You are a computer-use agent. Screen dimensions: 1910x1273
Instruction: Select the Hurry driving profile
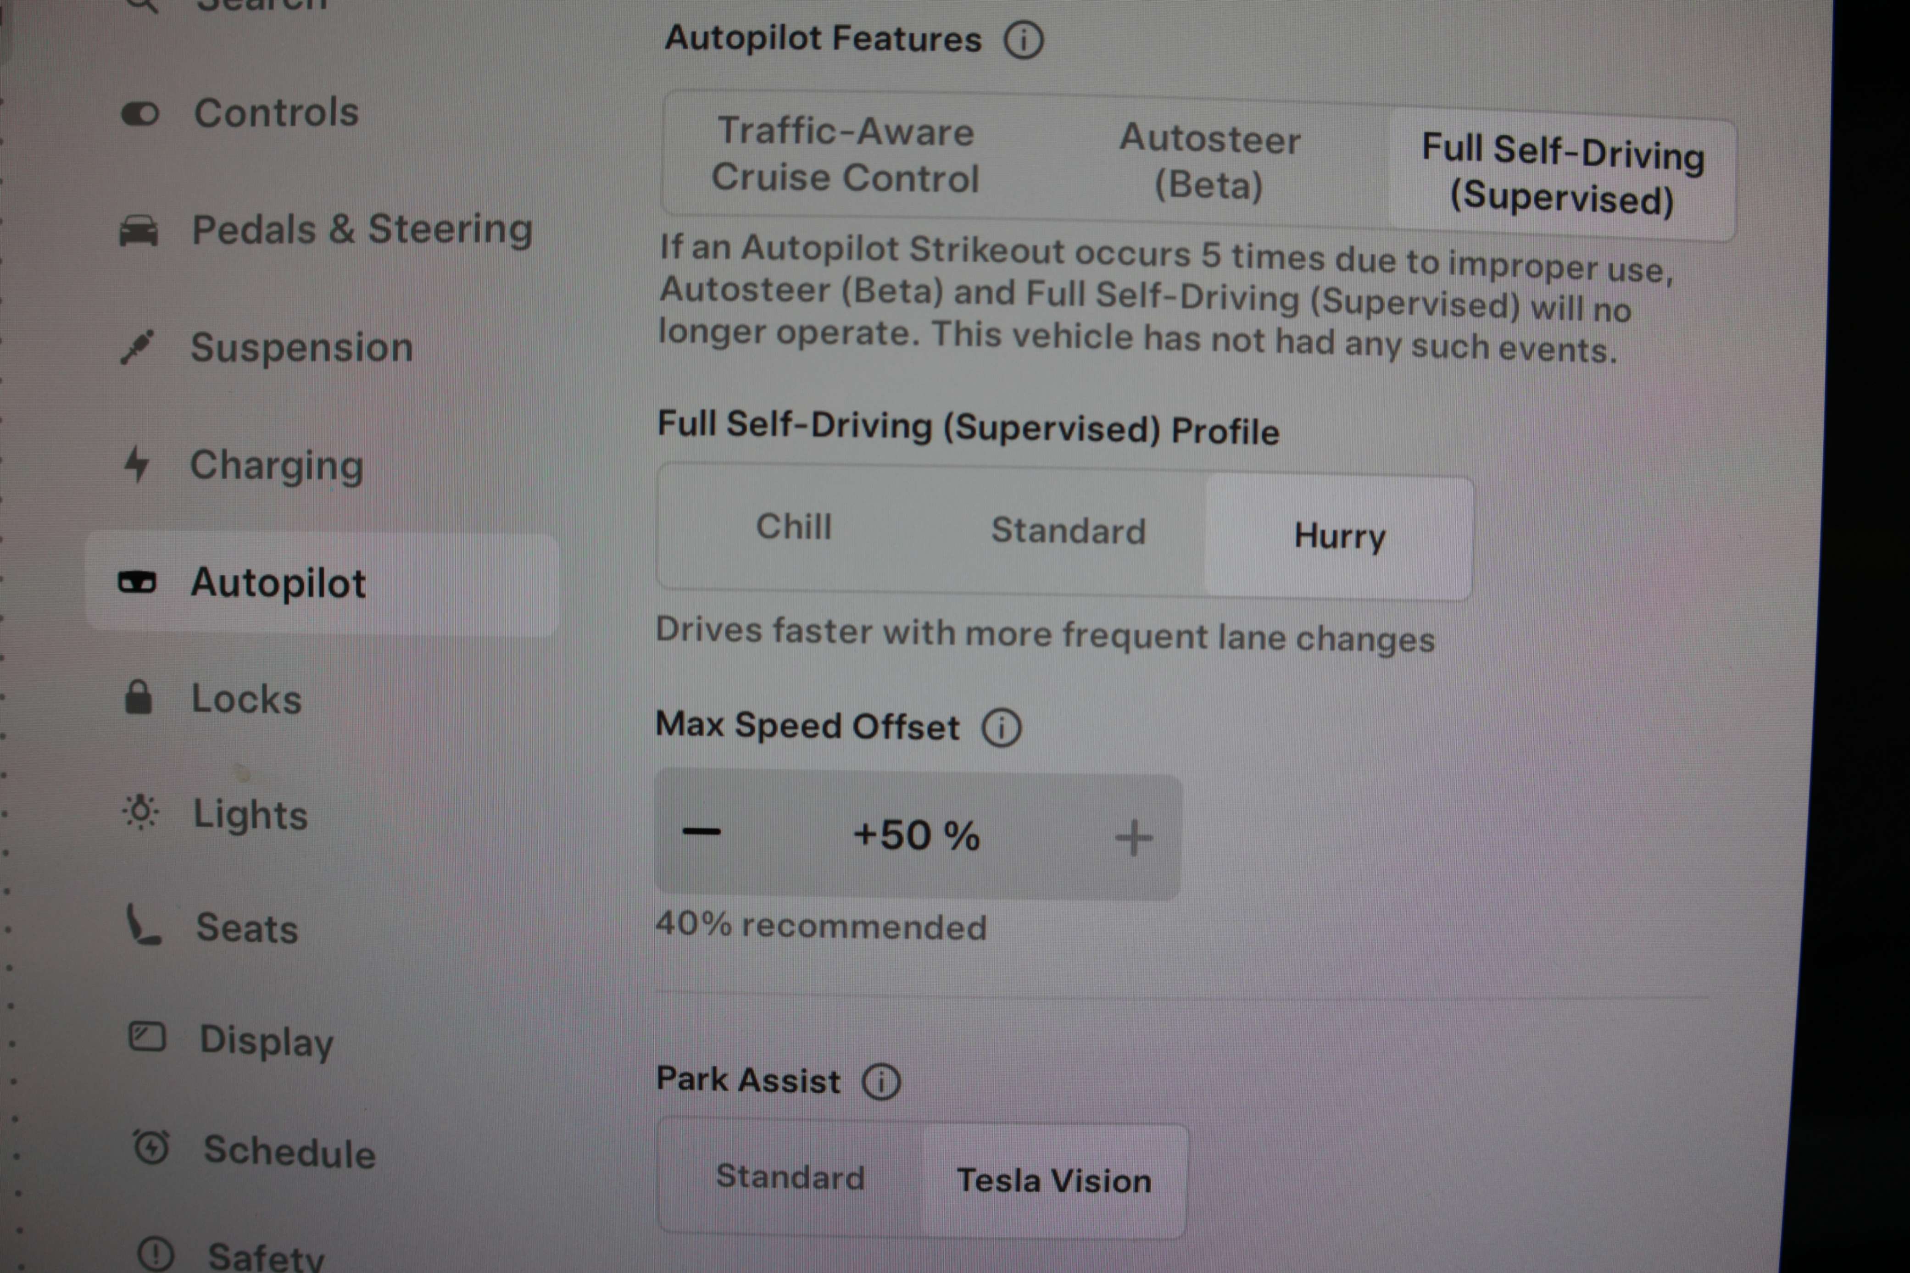[x=1338, y=537]
